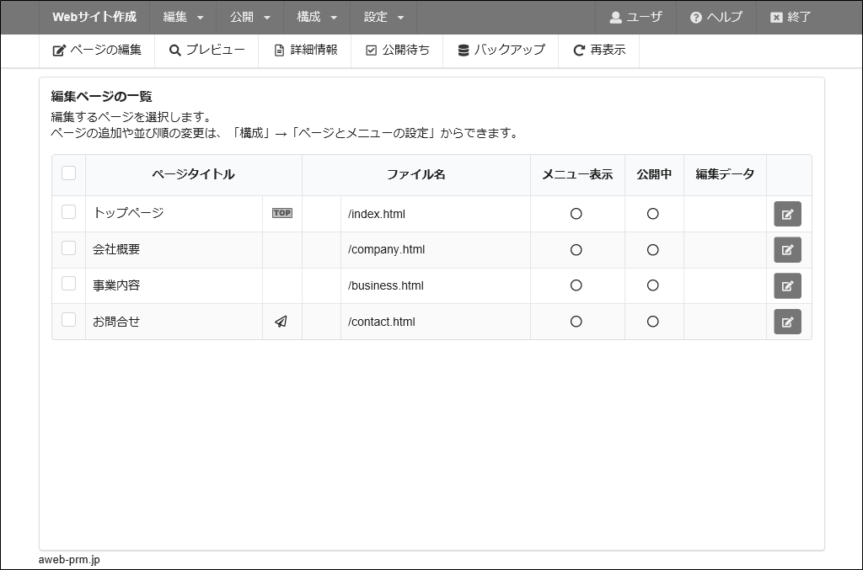Click the 公開待ち button
The height and width of the screenshot is (570, 863).
coord(397,51)
